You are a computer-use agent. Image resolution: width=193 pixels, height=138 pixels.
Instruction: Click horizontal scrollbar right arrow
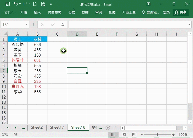point(185,128)
